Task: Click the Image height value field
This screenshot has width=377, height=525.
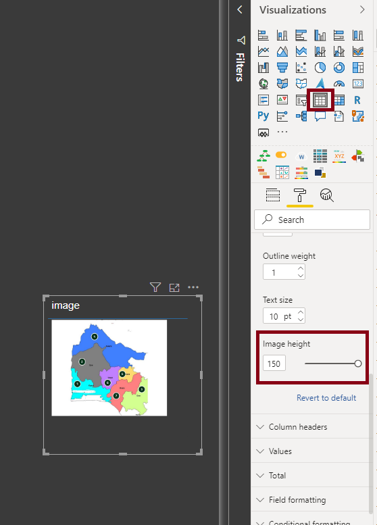Action: point(274,364)
